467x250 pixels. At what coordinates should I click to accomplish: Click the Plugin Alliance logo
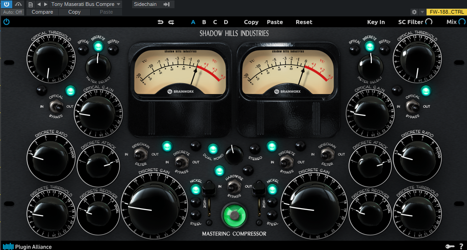27,246
